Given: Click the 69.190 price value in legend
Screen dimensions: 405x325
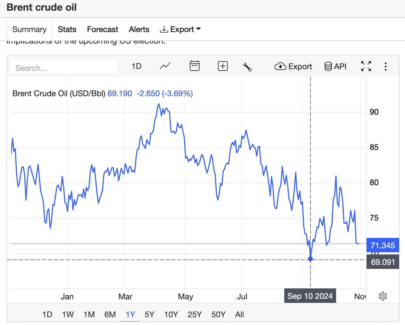Looking at the screenshot, I should 120,94.
